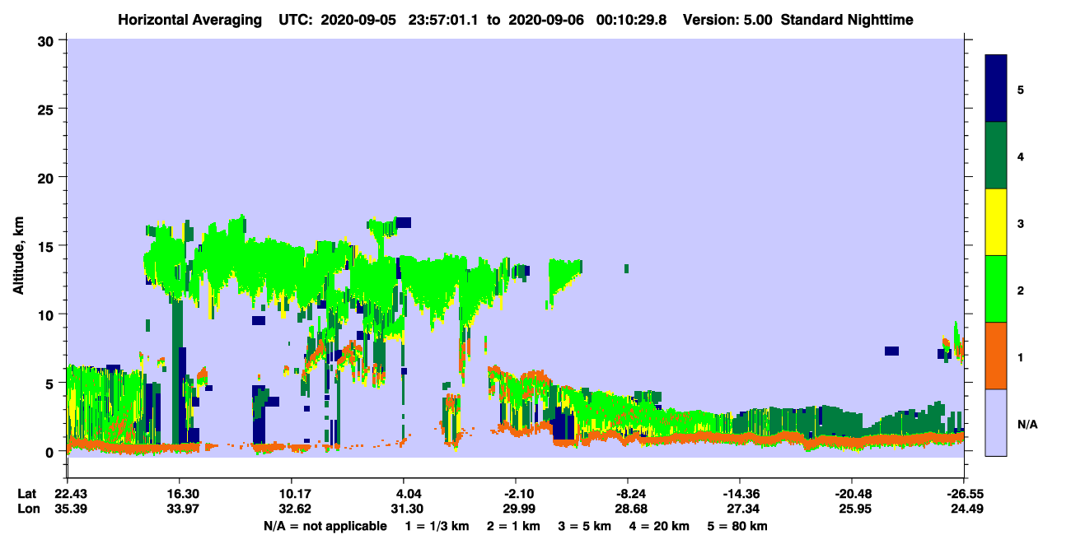Click the latitude value -26.55
This screenshot has height=549, width=1071.
(964, 494)
